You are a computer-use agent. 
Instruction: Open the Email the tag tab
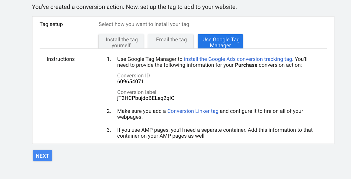[171, 39]
